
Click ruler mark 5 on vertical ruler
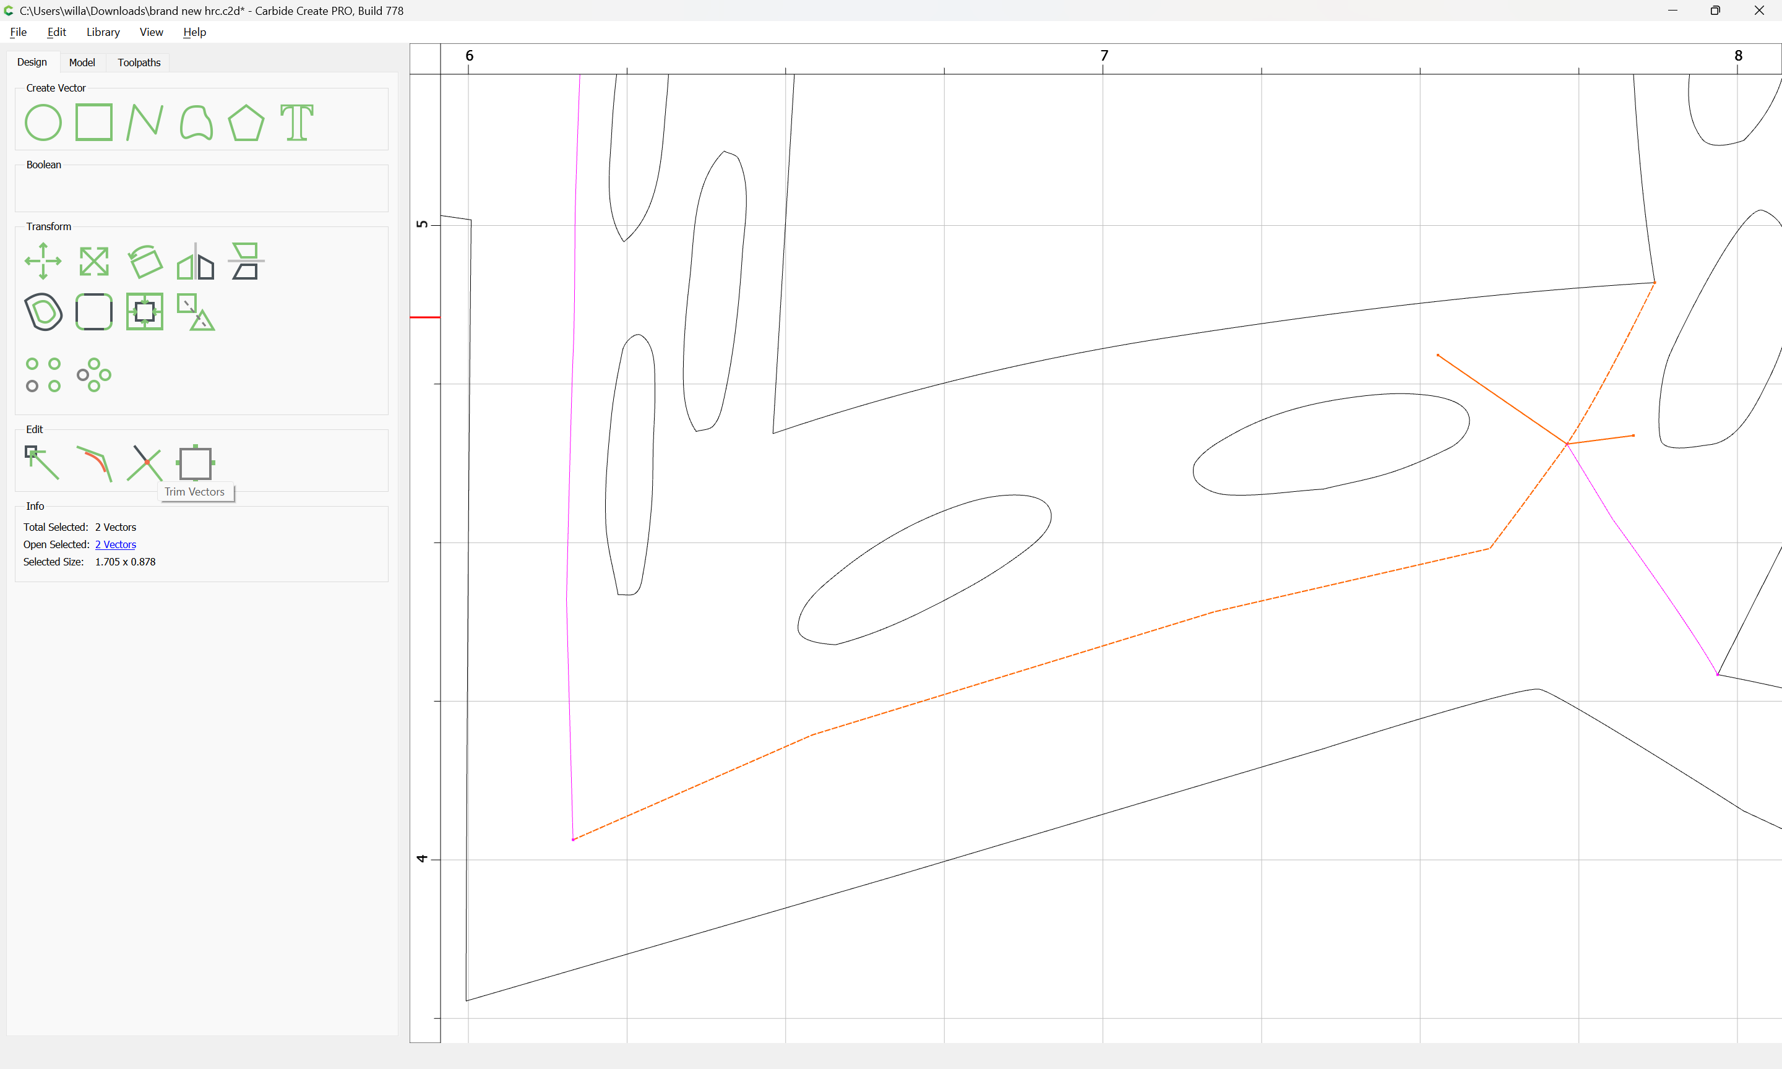tap(422, 224)
